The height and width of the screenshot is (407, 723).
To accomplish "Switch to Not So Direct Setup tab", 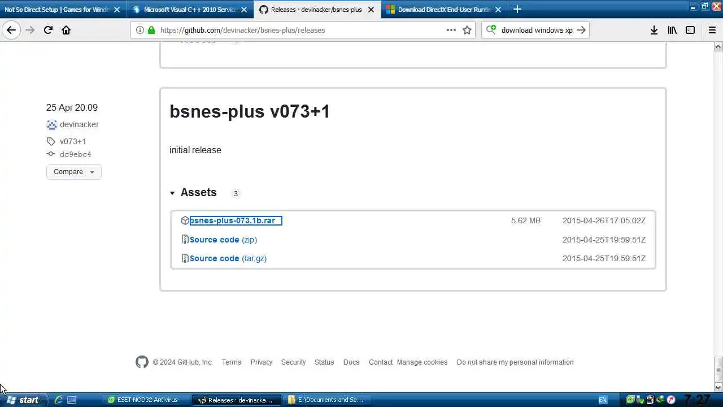I will point(56,9).
